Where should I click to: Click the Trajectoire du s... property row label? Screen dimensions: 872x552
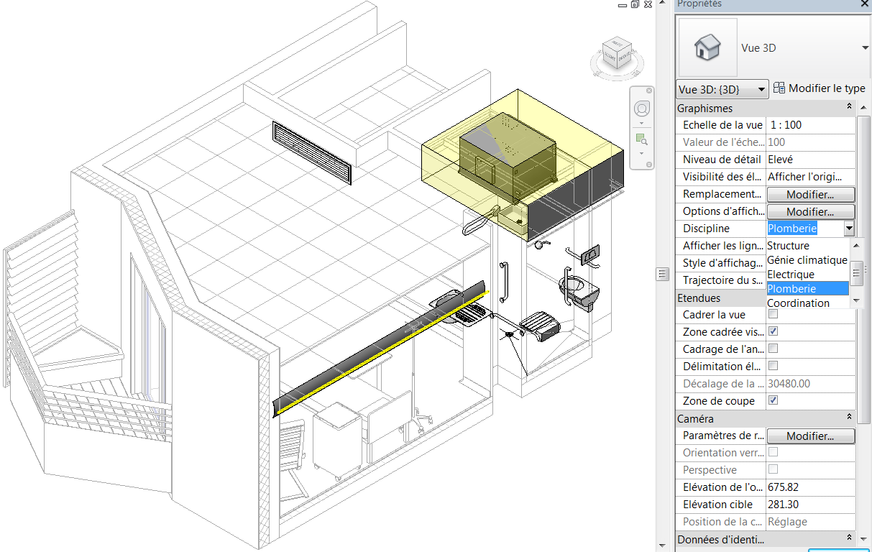point(722,280)
